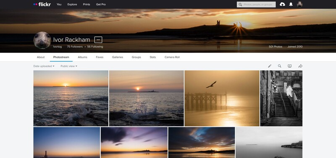Share photostream with arrow icon
The height and width of the screenshot is (158, 336).
click(x=300, y=66)
